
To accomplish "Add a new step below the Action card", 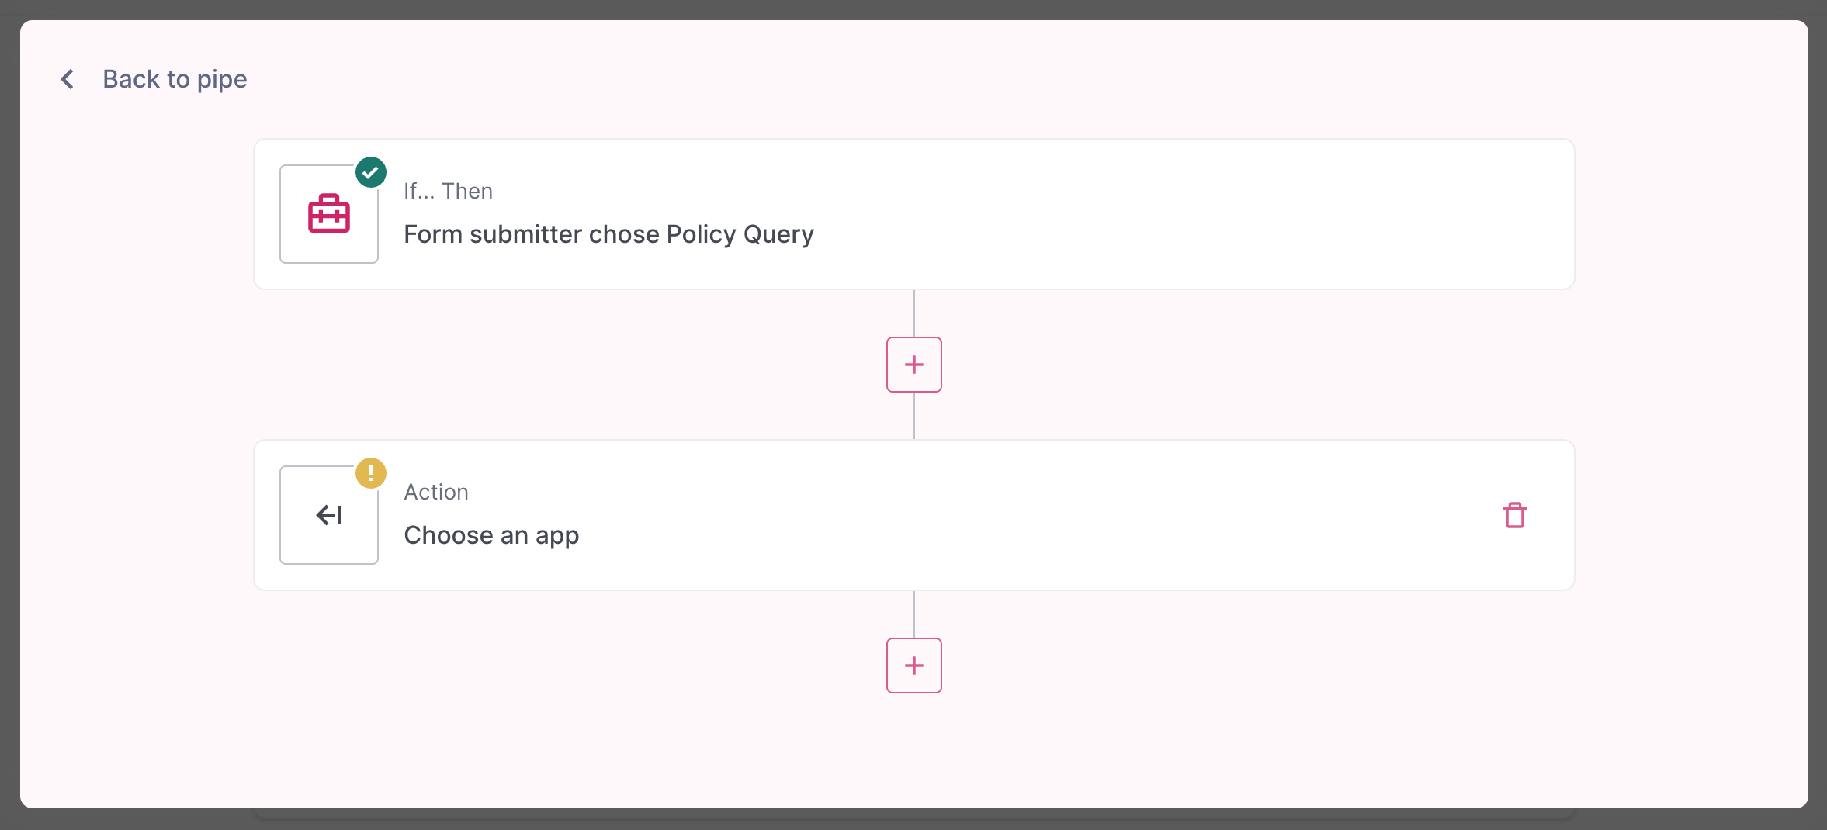I will (914, 666).
